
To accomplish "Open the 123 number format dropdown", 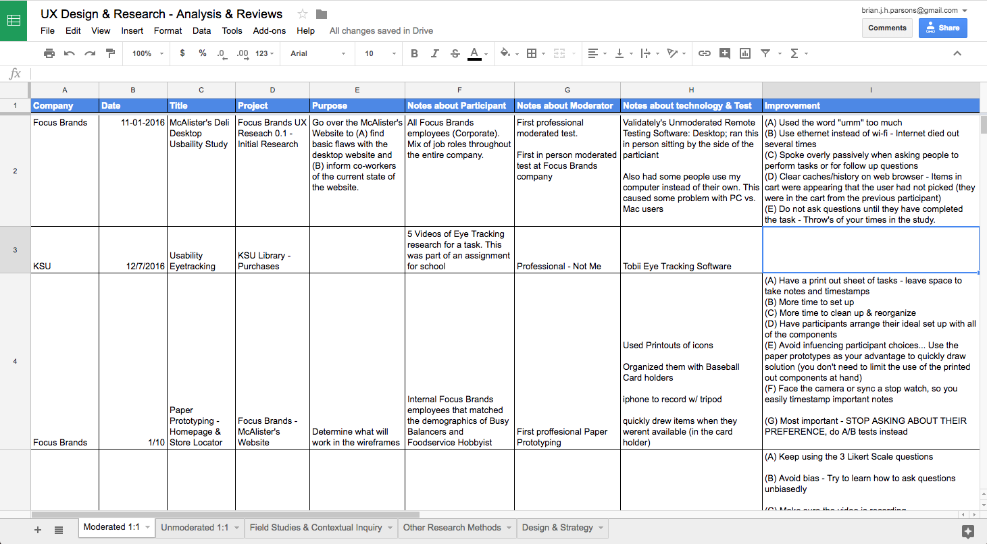I will click(x=266, y=53).
